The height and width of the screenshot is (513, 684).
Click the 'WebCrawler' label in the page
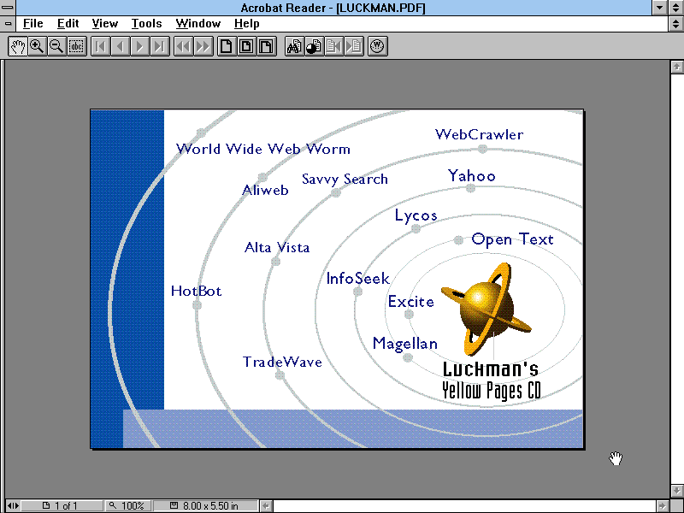click(479, 134)
